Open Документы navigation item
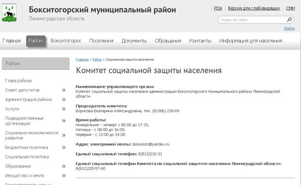Image resolution: width=301 pixels, height=185 pixels. [x=134, y=40]
